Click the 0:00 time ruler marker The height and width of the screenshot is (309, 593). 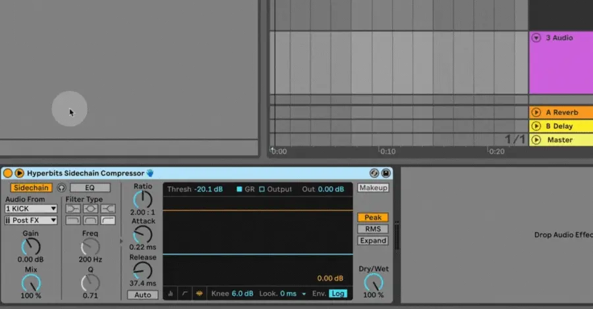[x=279, y=151]
